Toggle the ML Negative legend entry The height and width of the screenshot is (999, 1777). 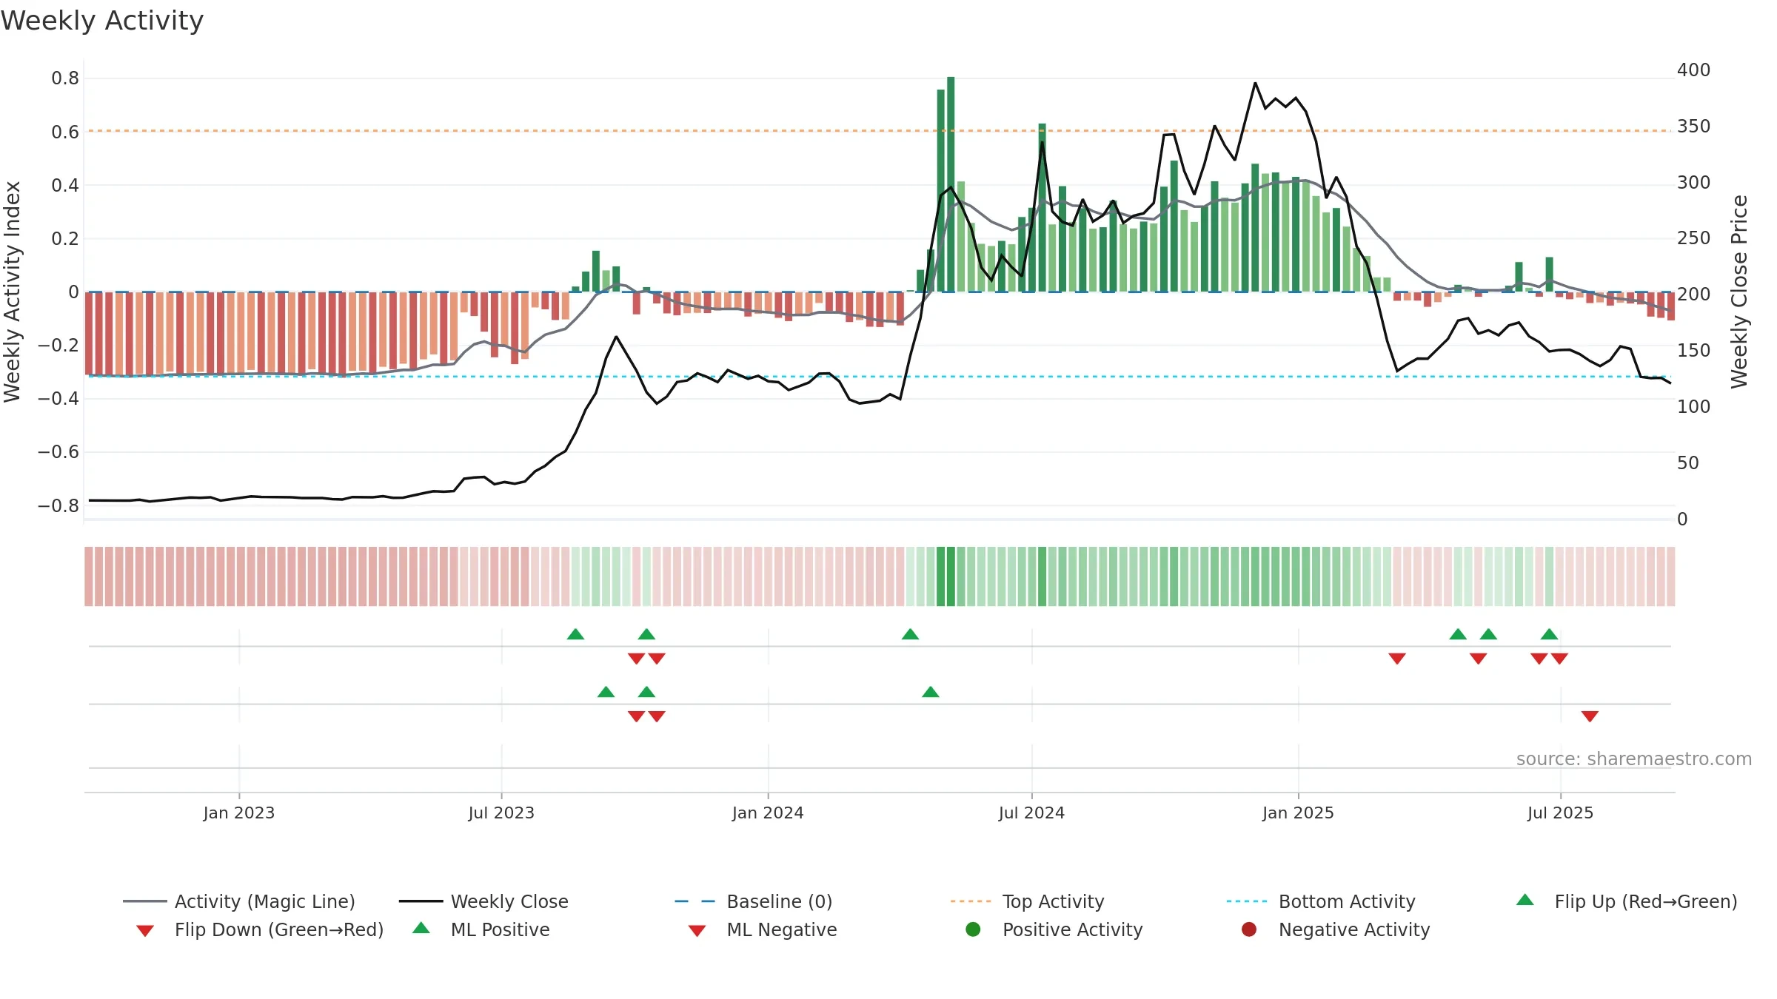point(763,929)
